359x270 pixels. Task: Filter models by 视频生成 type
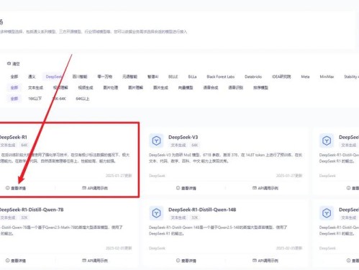click(x=86, y=88)
